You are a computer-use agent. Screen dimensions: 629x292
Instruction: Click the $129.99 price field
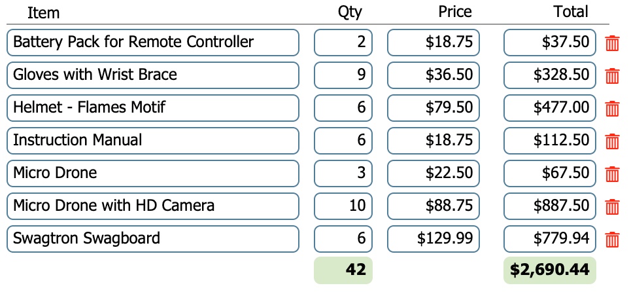pos(433,238)
